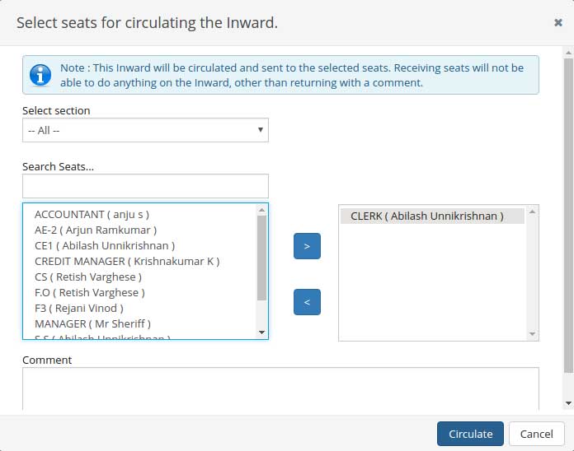Cancel the circulation dialog
Viewport: 574px width, 451px height.
pyautogui.click(x=536, y=434)
